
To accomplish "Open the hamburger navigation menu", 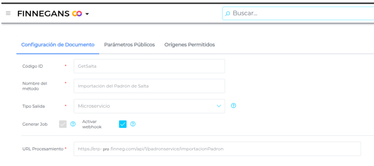I will point(8,13).
